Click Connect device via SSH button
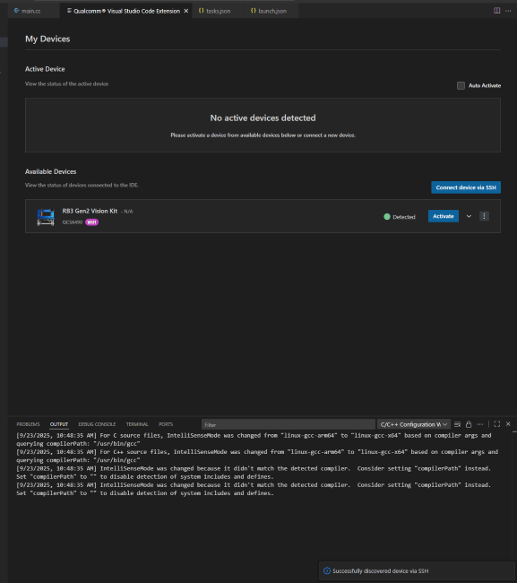Image resolution: width=517 pixels, height=583 pixels. (x=466, y=187)
